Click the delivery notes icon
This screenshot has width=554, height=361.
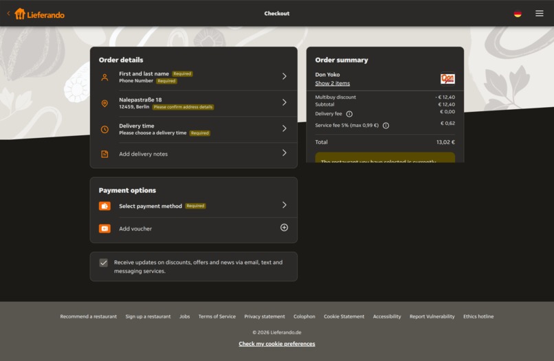click(104, 154)
